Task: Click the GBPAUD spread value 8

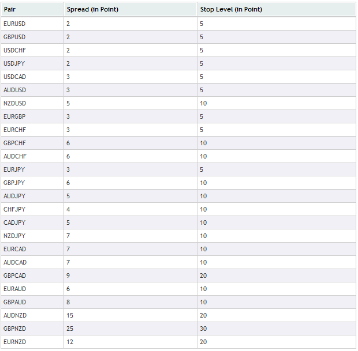Action: click(68, 302)
